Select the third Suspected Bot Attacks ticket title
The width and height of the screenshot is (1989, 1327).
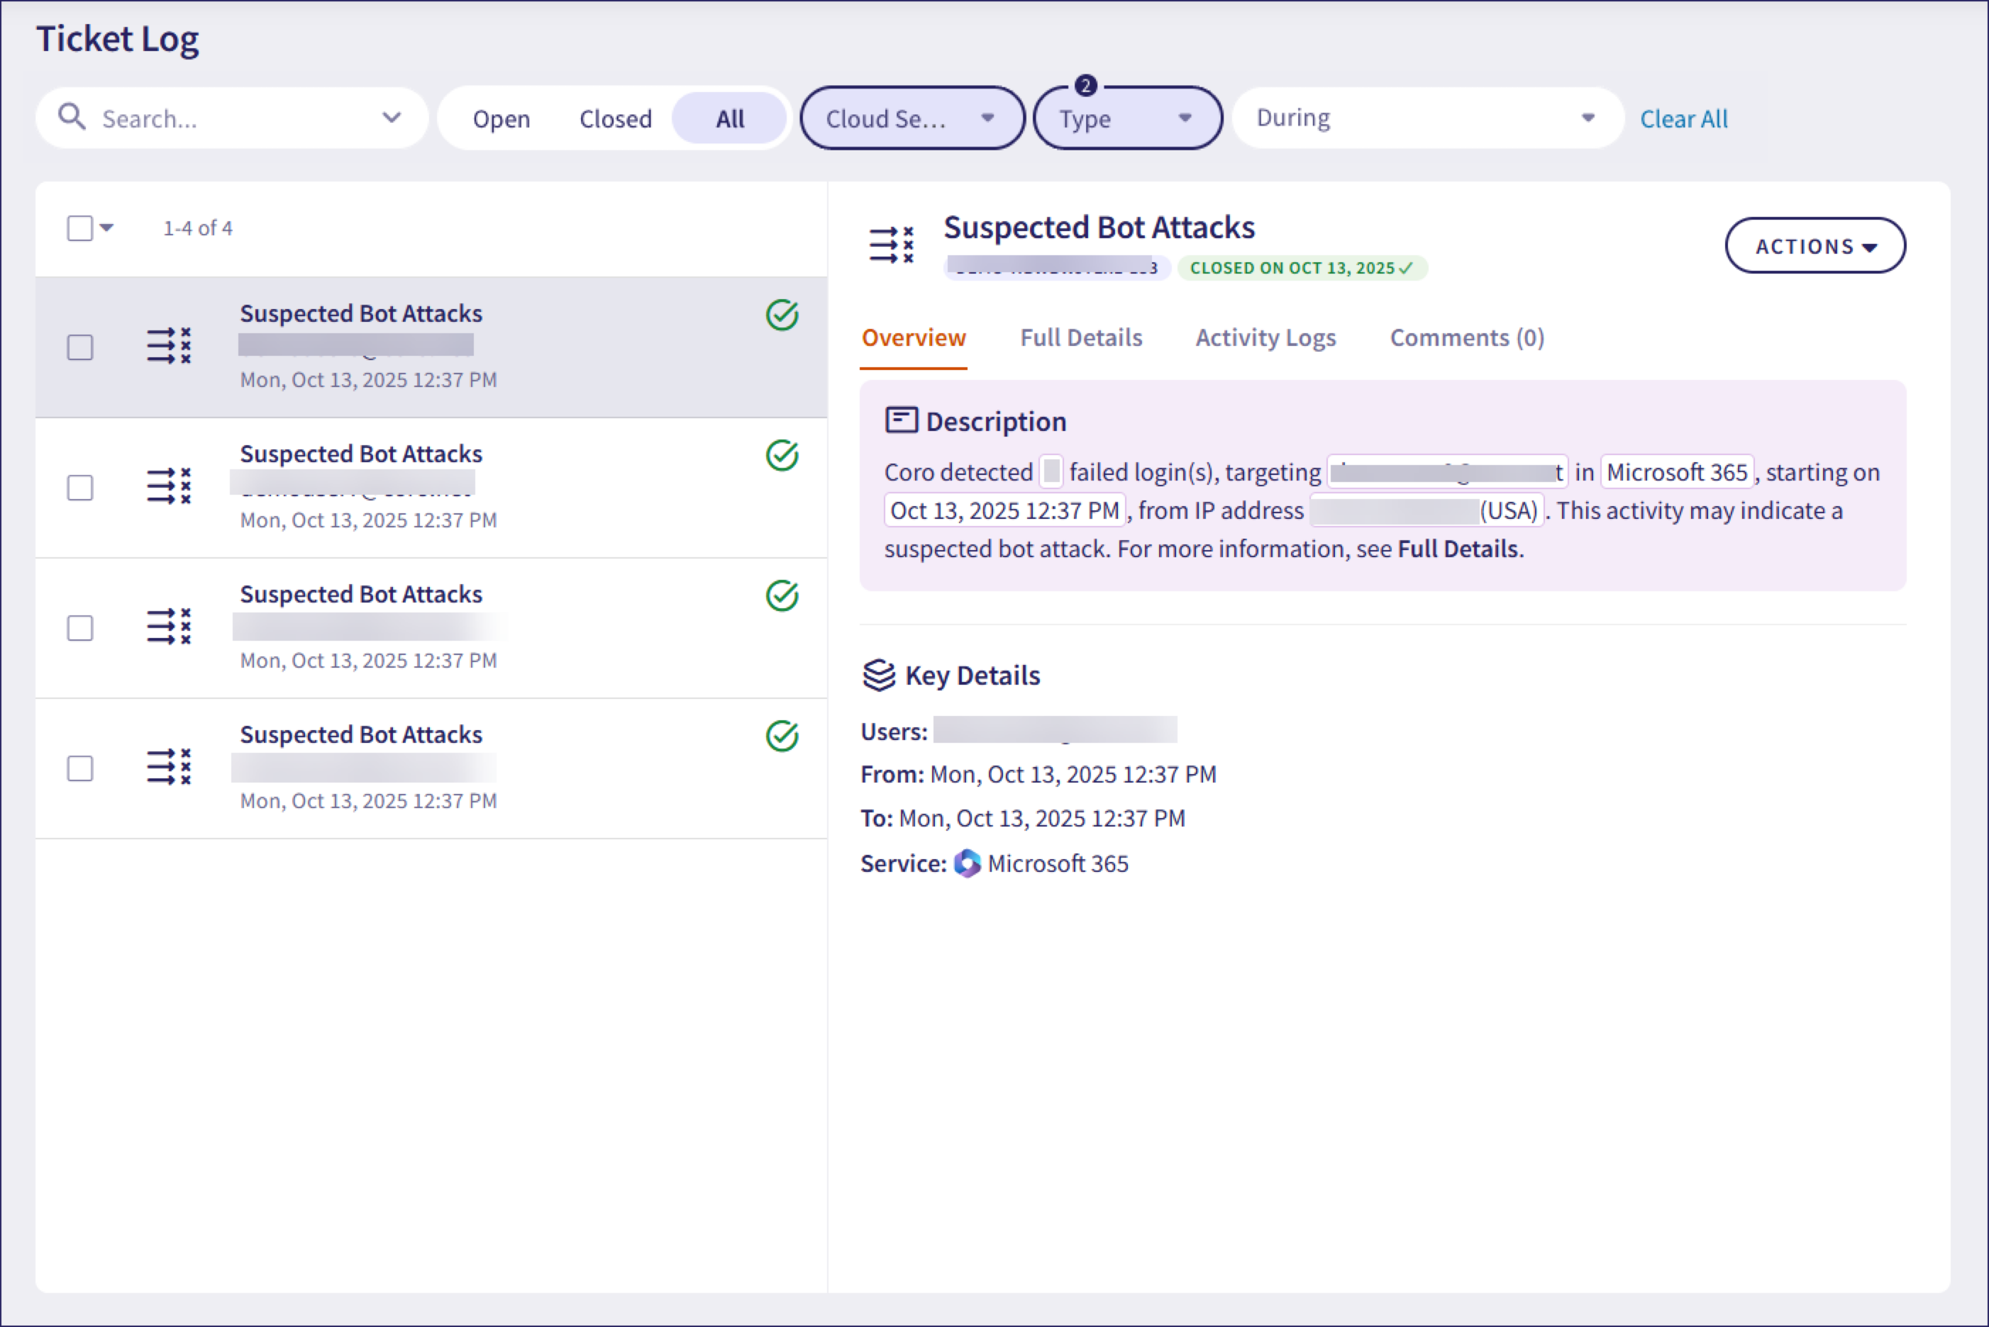[x=361, y=594]
